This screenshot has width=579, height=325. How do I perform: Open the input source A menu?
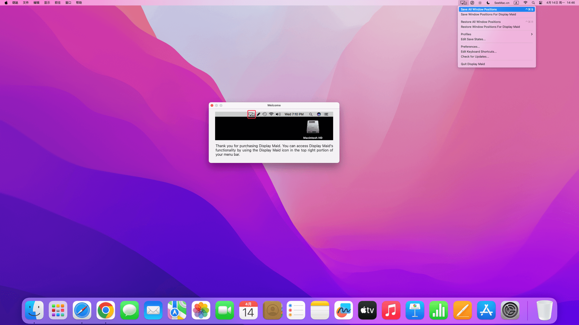516,3
